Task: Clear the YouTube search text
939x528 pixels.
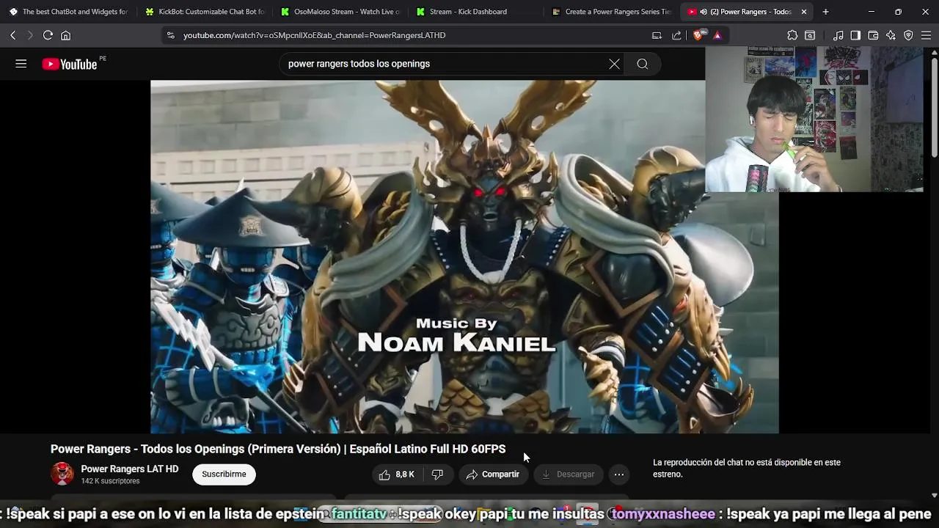Action: (x=614, y=64)
